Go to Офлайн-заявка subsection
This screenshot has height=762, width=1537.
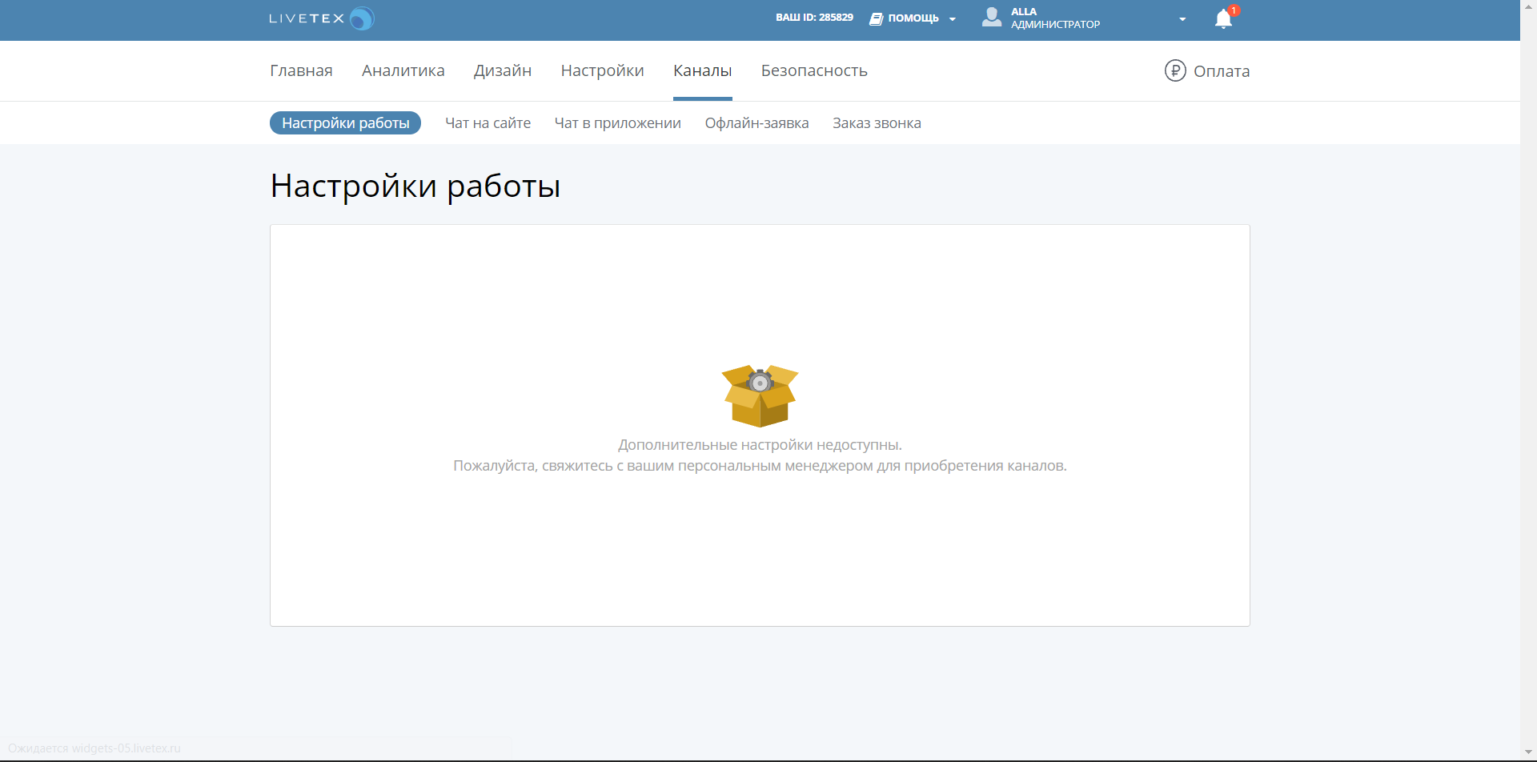coord(756,123)
